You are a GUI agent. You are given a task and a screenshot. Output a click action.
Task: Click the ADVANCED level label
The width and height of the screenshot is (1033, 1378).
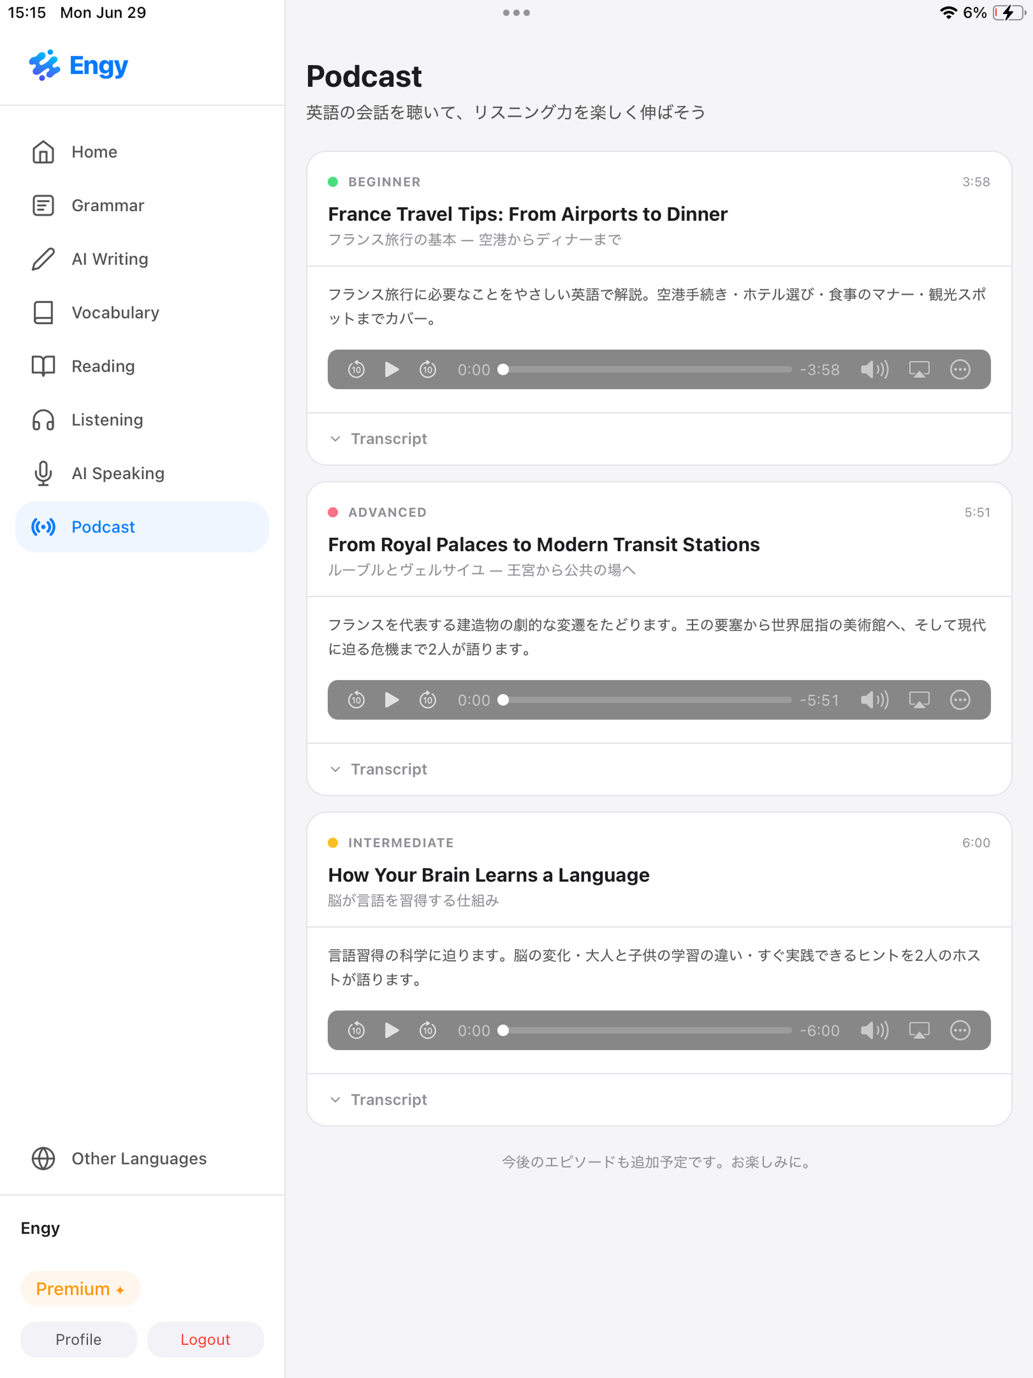point(387,512)
